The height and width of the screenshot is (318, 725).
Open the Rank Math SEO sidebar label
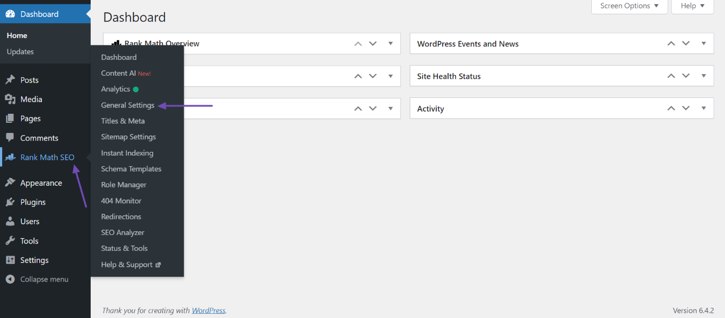tap(47, 157)
